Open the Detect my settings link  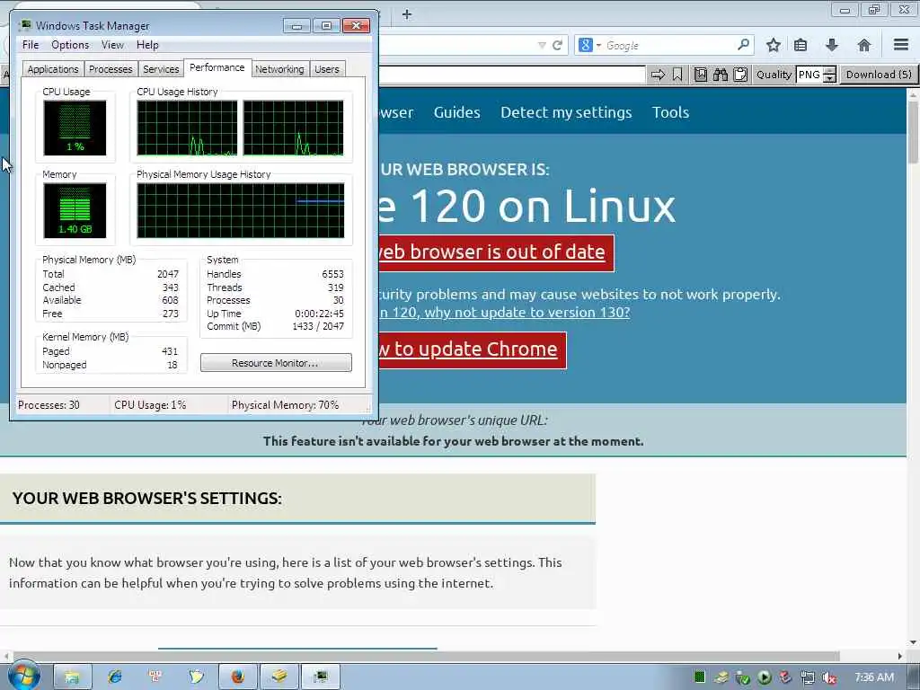pyautogui.click(x=566, y=112)
